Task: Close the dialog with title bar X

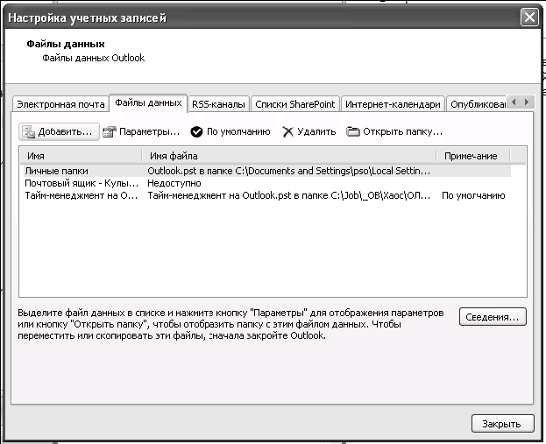Action: point(528,18)
